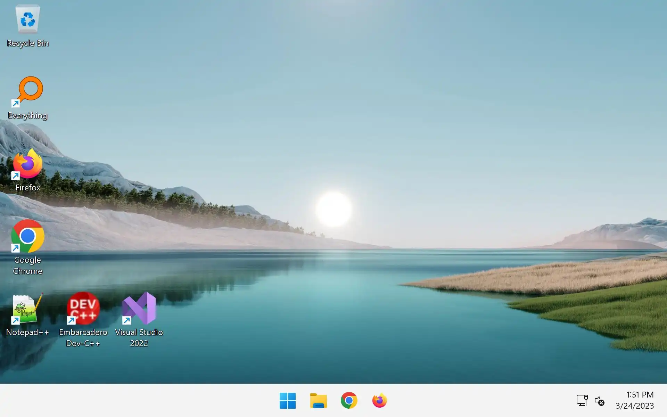Viewport: 667px width, 417px height.
Task: Launch Firefox from the taskbar
Action: click(379, 401)
